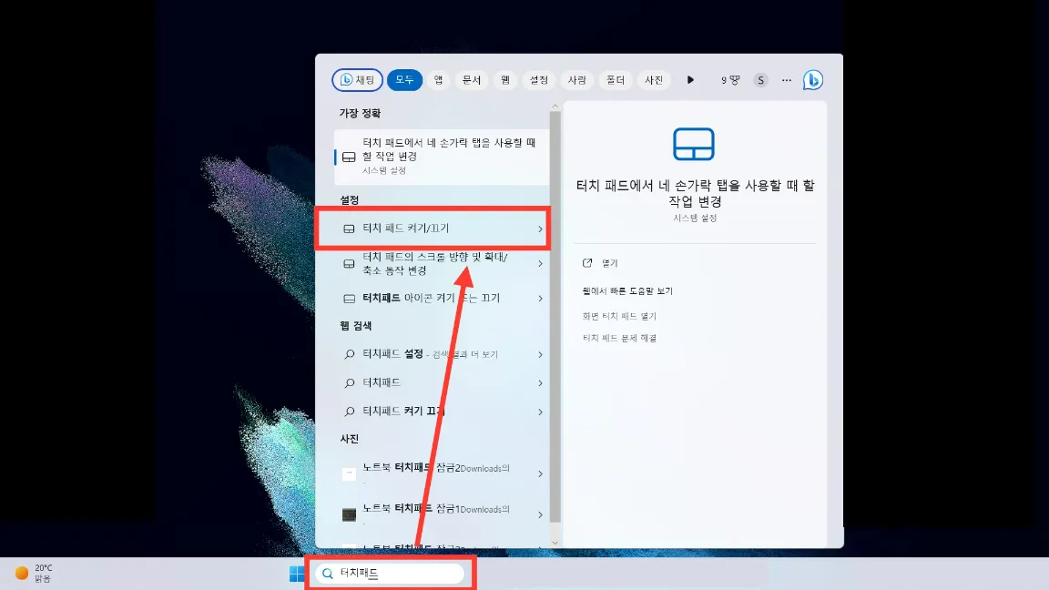Click the Bing Chat icon at top right
Image resolution: width=1049 pixels, height=590 pixels.
(812, 79)
